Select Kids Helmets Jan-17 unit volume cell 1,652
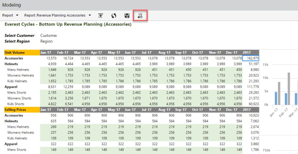298x154 pixels. coord(49,81)
